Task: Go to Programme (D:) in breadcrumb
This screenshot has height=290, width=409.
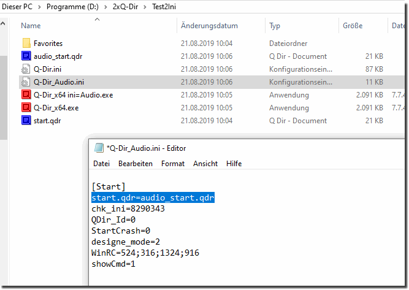Action: [x=72, y=7]
